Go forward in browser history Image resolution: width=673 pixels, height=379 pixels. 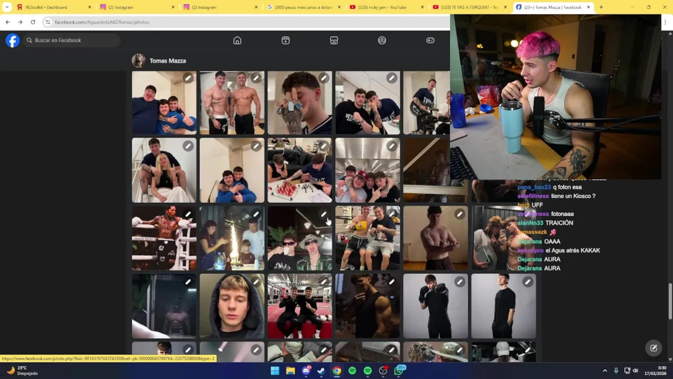(20, 22)
